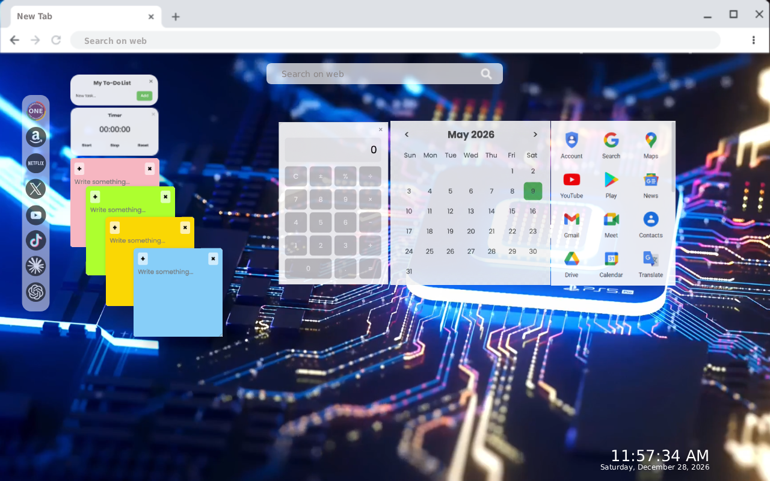Screen dimensions: 770x481
Task: Add a note from the yellow sticky note
Action: 115,228
